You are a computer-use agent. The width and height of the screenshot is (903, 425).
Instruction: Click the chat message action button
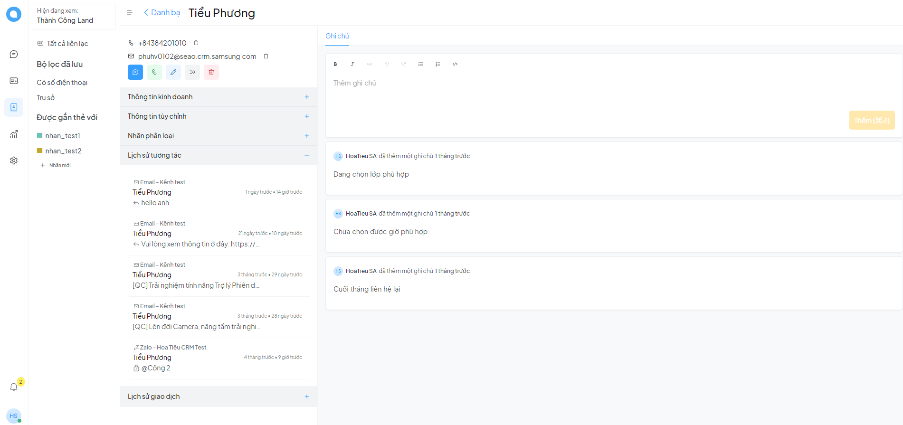pyautogui.click(x=135, y=72)
